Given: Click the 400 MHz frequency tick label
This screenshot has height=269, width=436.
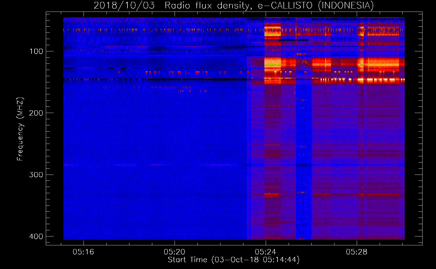Looking at the screenshot, I should pyautogui.click(x=36, y=236).
